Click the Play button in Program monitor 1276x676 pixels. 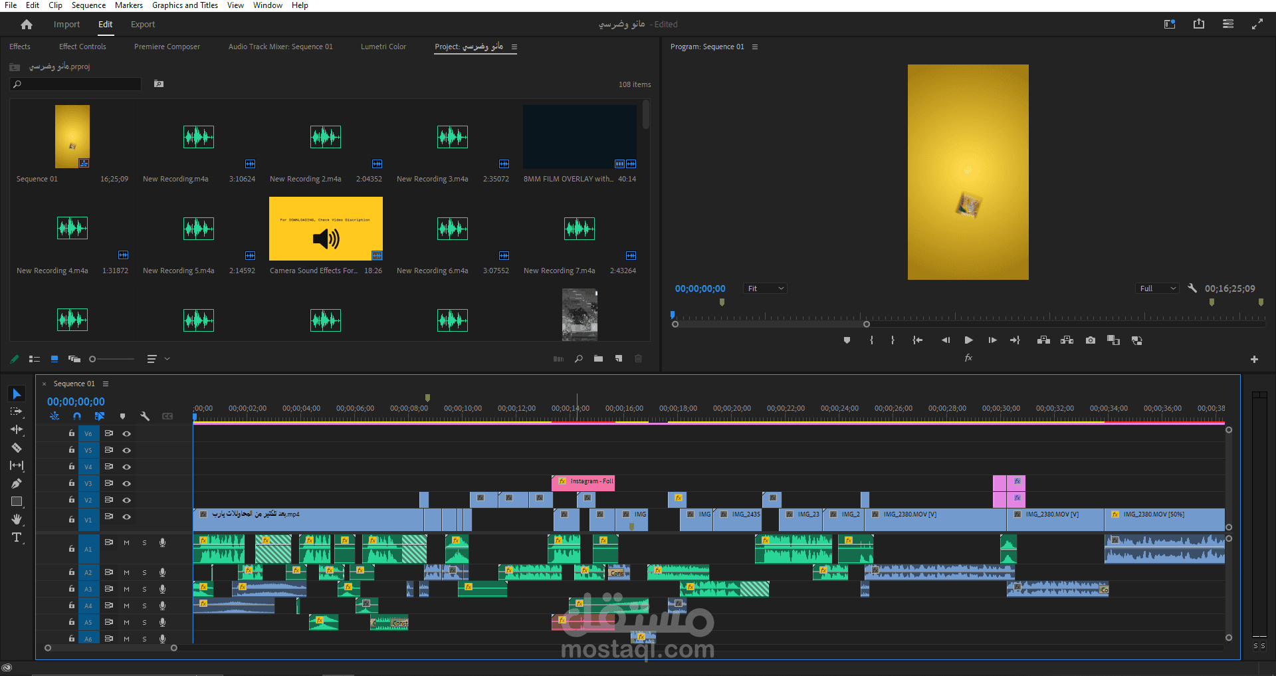tap(968, 340)
